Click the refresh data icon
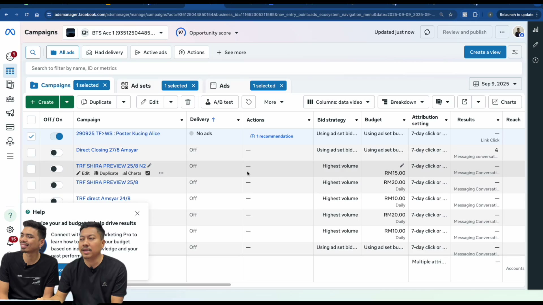The height and width of the screenshot is (305, 543). point(427,32)
